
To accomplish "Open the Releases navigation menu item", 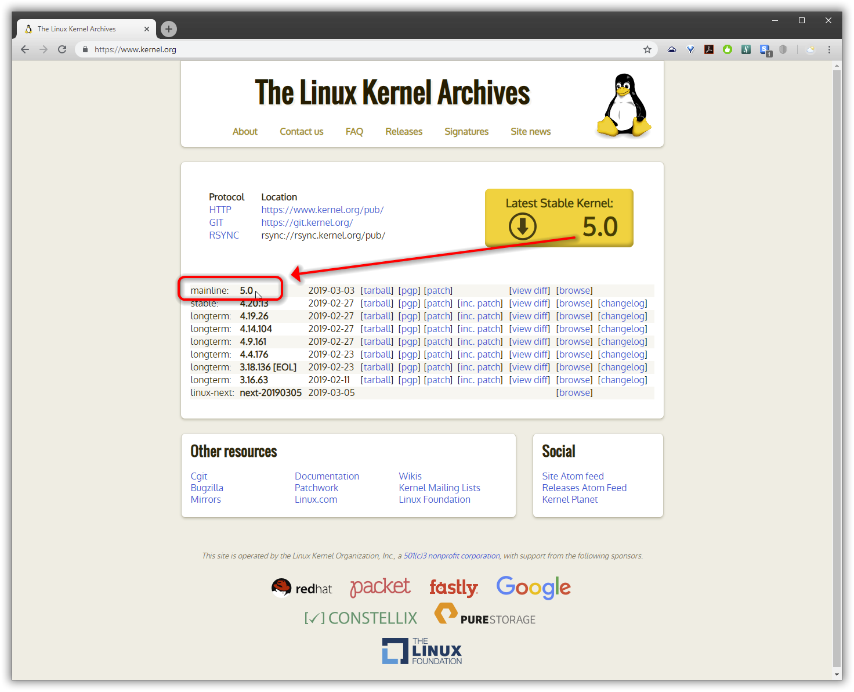I will (x=404, y=132).
